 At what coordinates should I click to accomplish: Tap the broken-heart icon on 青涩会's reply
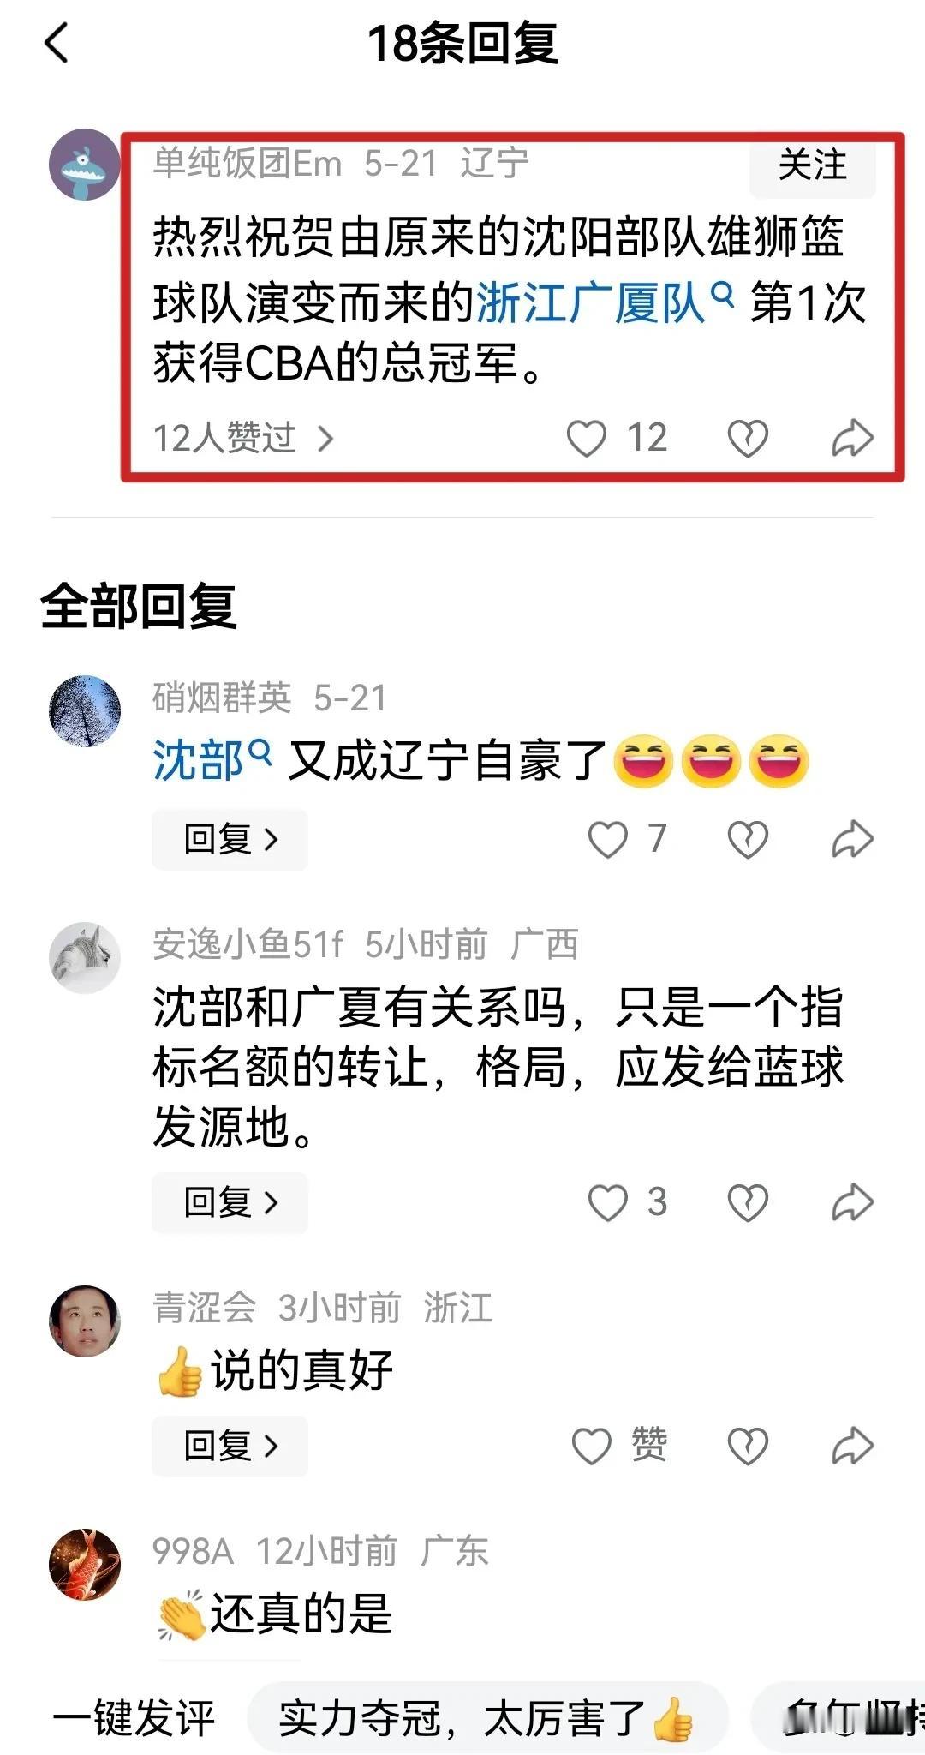coord(748,1446)
